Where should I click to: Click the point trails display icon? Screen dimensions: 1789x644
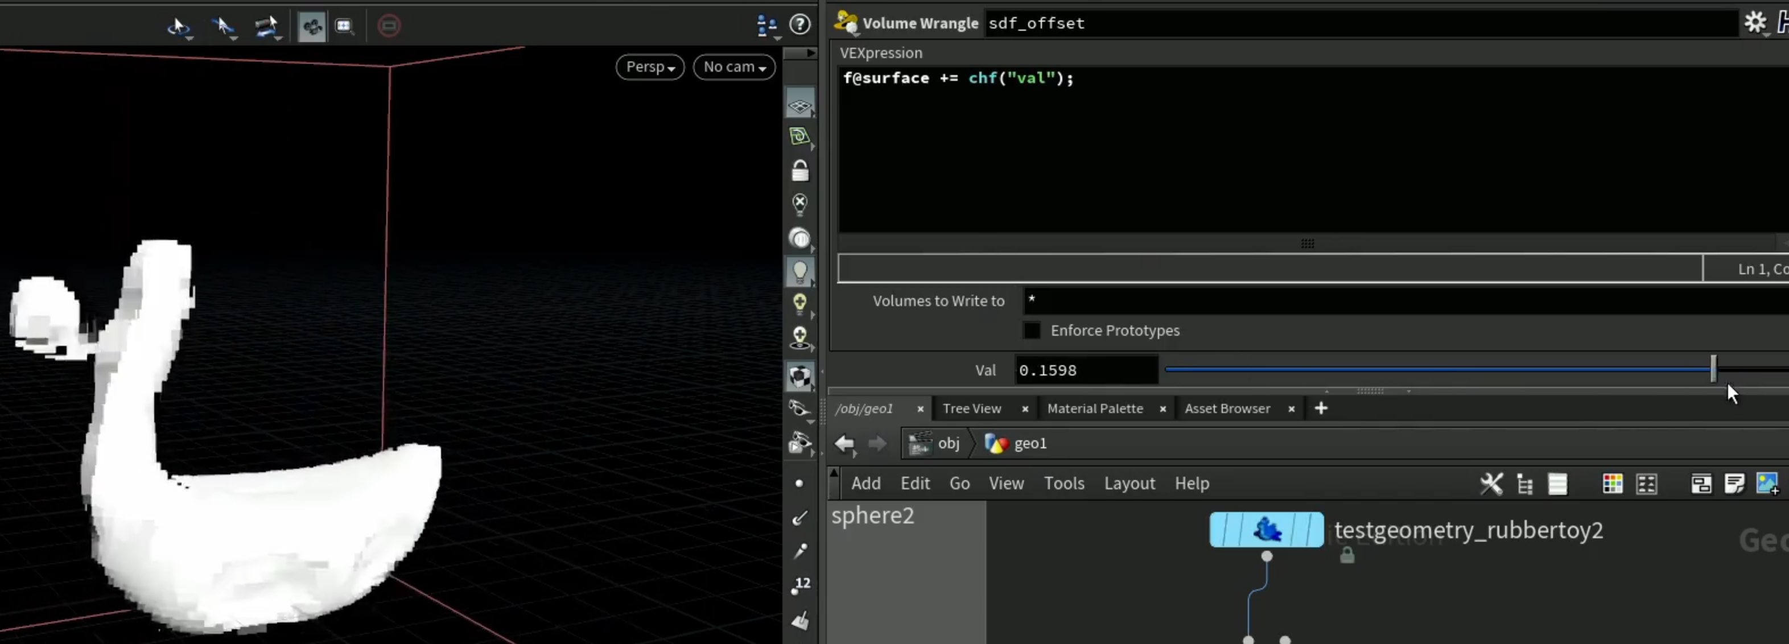click(x=800, y=552)
